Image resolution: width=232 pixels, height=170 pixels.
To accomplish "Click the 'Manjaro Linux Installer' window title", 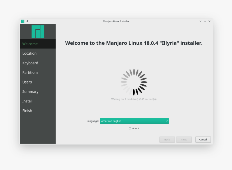I will [116, 21].
